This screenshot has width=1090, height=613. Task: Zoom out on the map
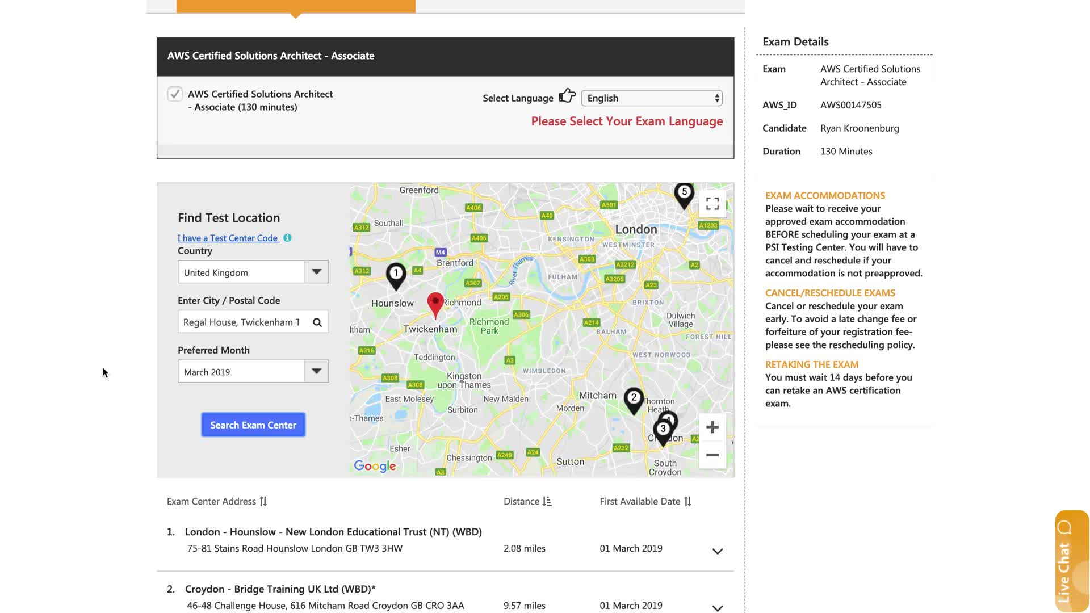tap(712, 455)
